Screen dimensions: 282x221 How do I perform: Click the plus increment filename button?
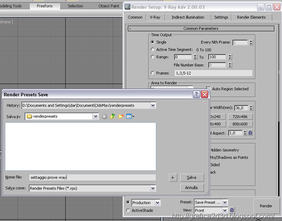tap(173, 177)
